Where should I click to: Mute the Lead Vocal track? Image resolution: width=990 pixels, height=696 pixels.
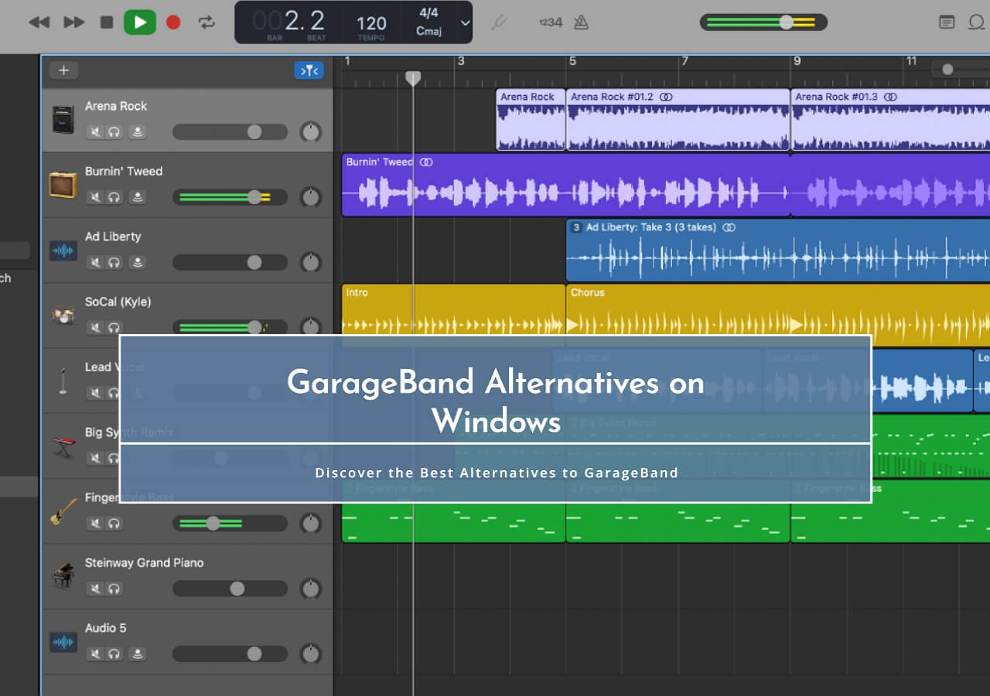(95, 393)
